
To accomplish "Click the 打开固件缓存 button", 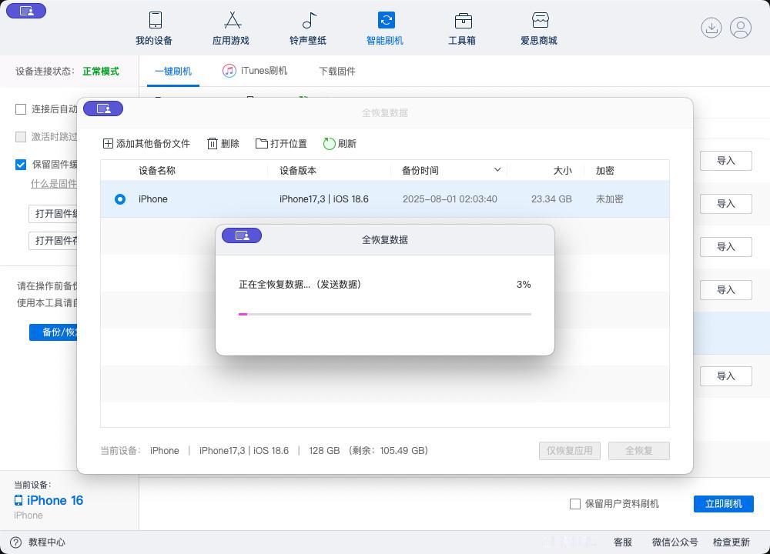I will tap(54, 213).
